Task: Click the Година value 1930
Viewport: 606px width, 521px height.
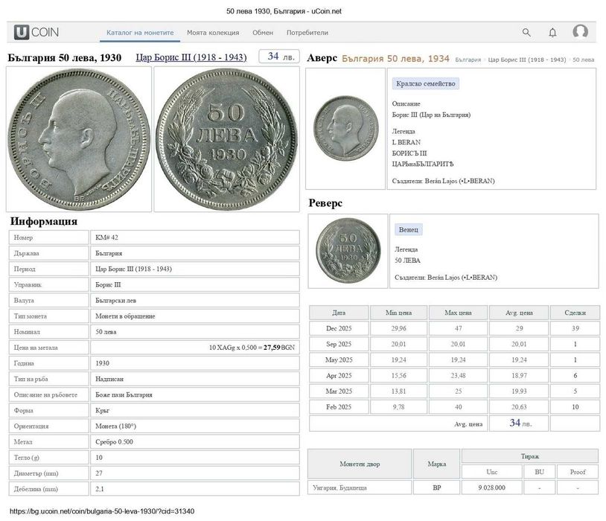Action: [103, 363]
